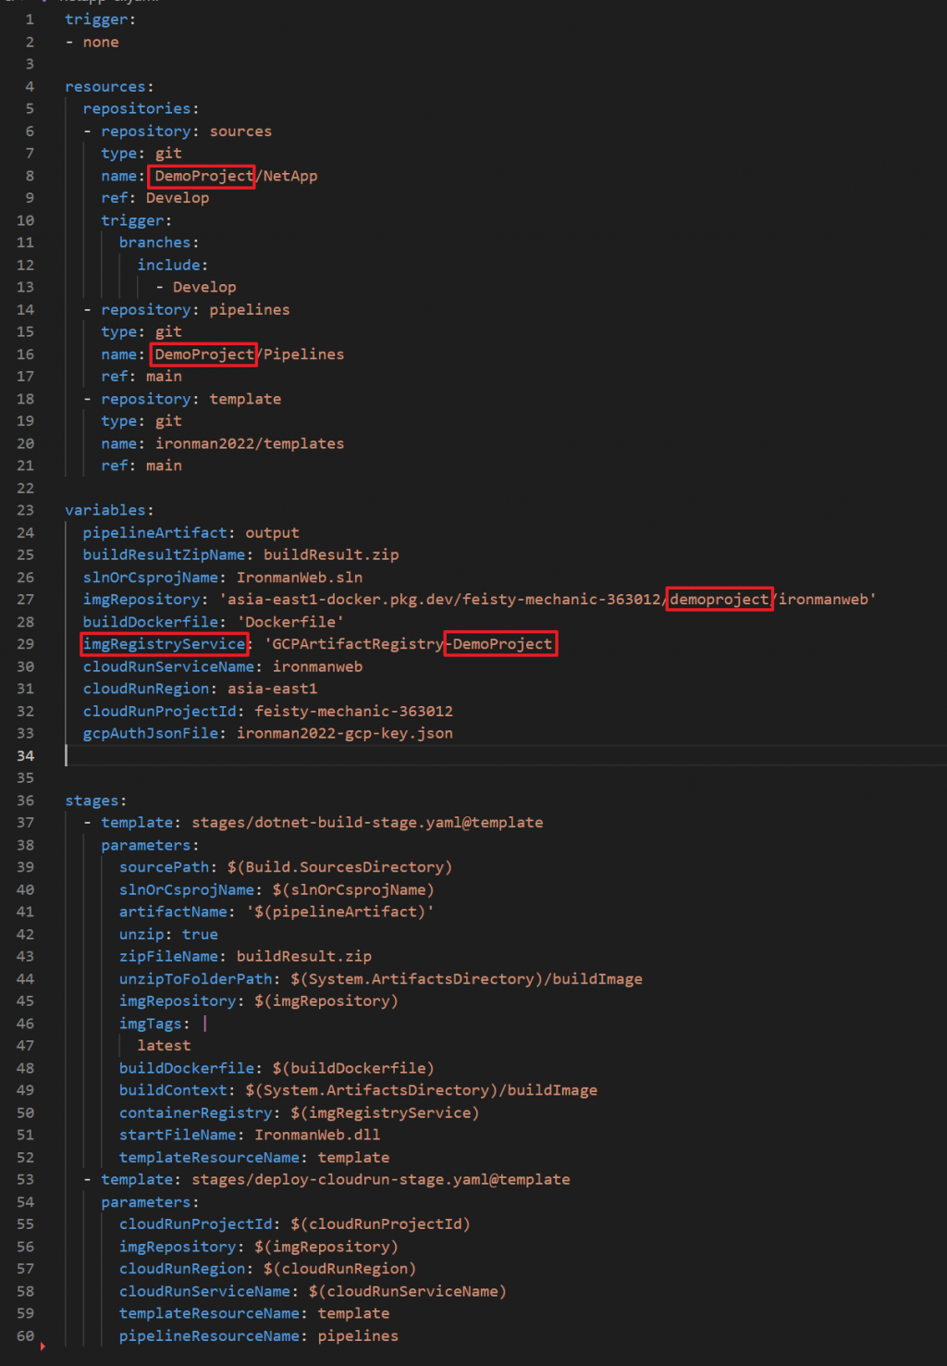Click the 'true' value for unzip
The height and width of the screenshot is (1366, 947).
pos(200,935)
